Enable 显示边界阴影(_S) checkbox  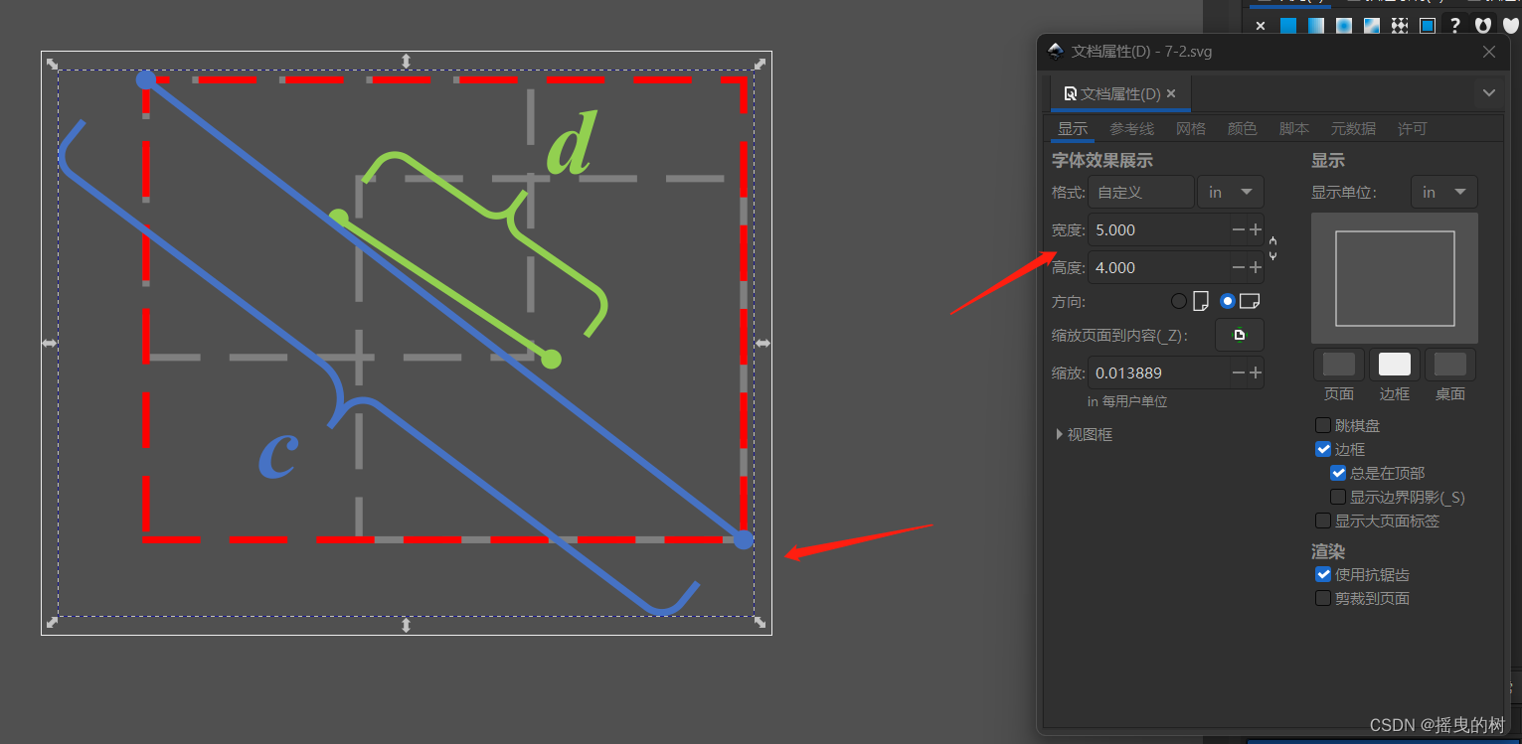pyautogui.click(x=1338, y=497)
